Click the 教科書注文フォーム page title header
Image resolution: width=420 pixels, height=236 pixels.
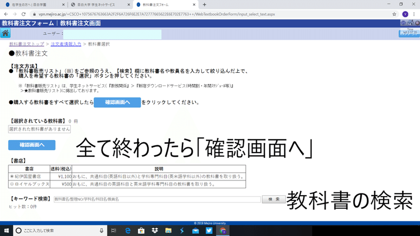pyautogui.click(x=51, y=23)
